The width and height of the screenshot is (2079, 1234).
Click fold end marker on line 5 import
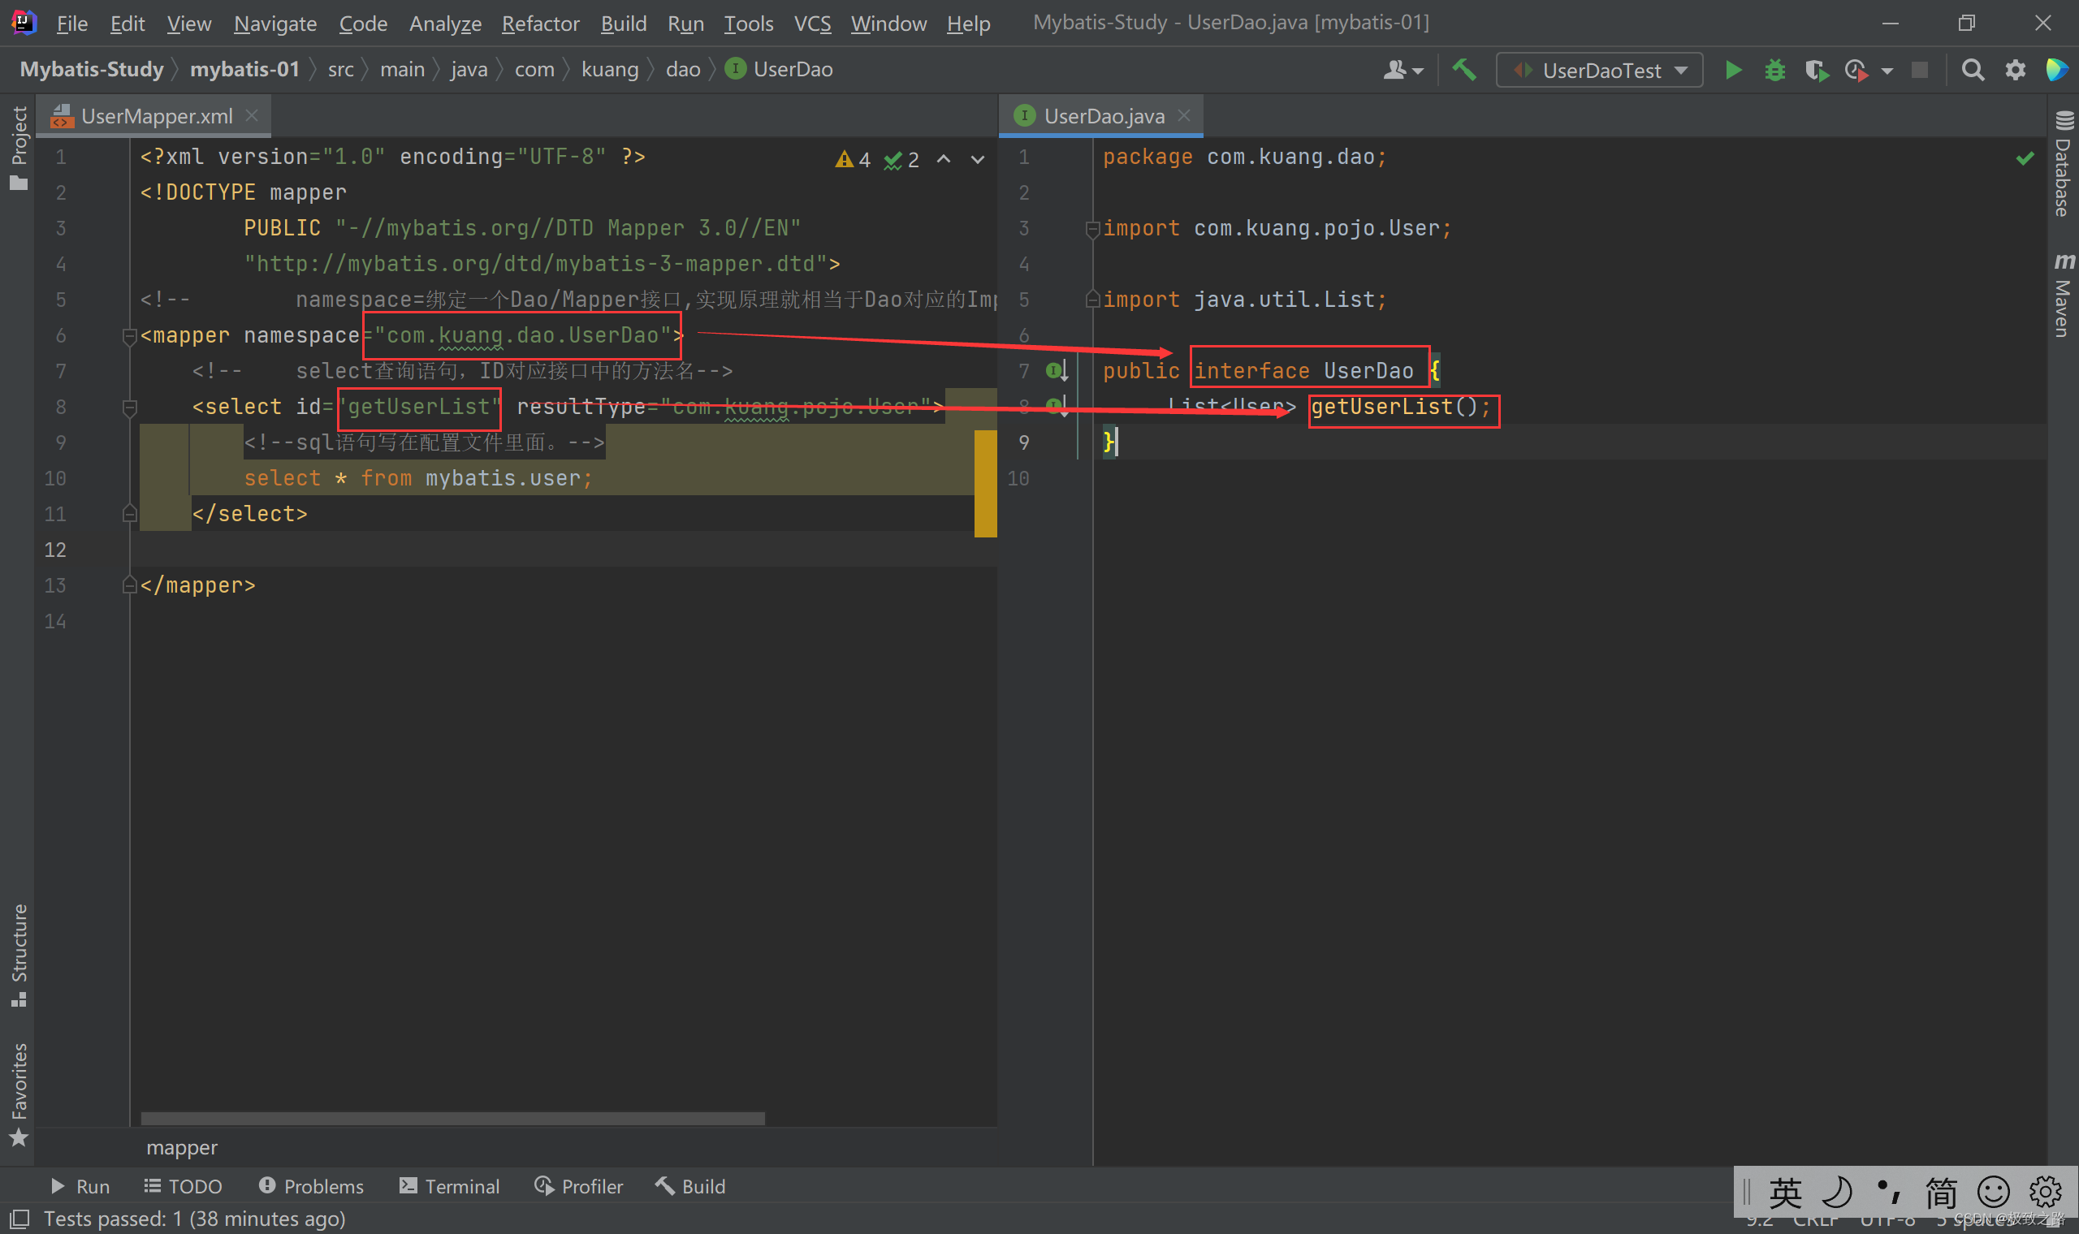[1093, 300]
